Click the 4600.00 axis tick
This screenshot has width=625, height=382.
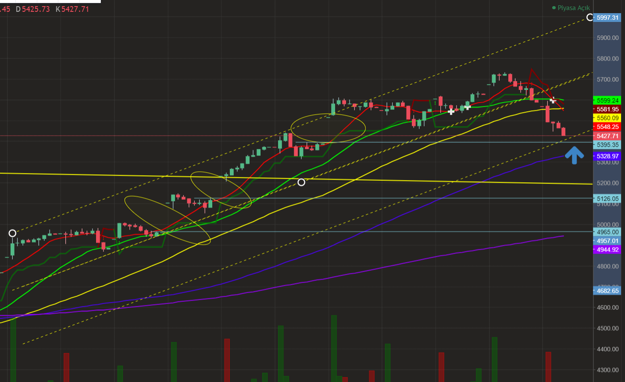[x=607, y=308]
